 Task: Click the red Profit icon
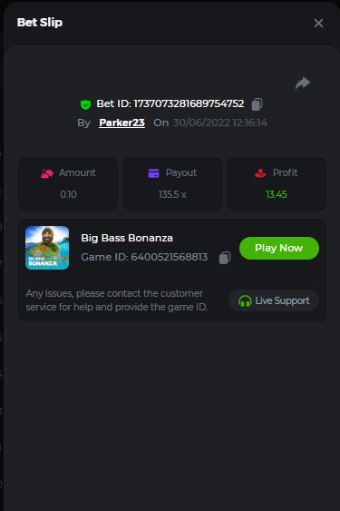260,173
